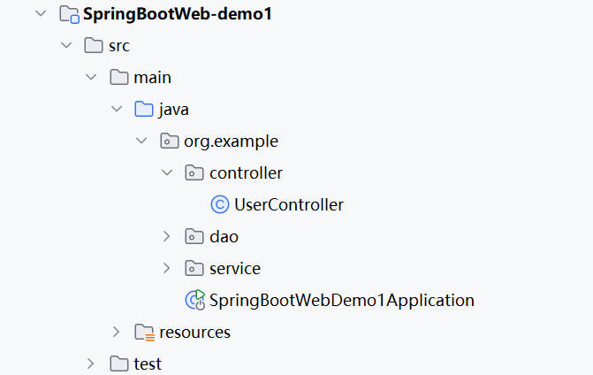
Task: Click the resources folder icon
Action: [x=144, y=333]
